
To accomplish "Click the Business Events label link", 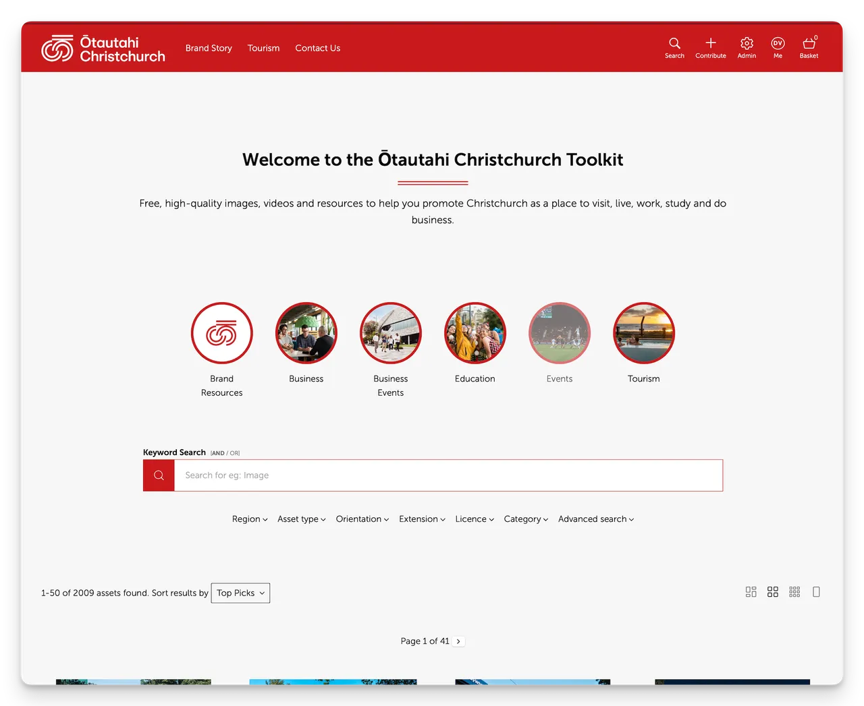I will coord(391,386).
